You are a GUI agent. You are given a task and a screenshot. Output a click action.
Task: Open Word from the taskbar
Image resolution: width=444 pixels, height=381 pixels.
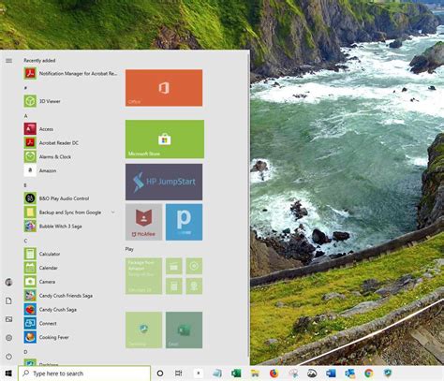click(x=331, y=374)
